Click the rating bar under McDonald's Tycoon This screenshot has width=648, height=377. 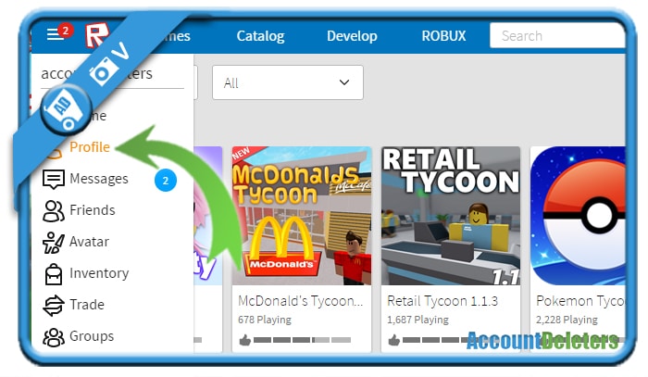(x=302, y=340)
